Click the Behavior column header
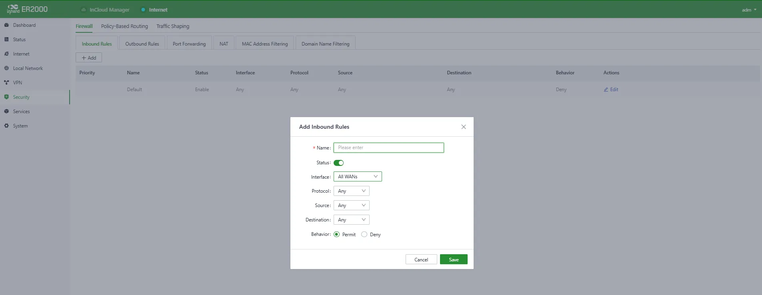Viewport: 762px width, 295px height. [x=565, y=73]
